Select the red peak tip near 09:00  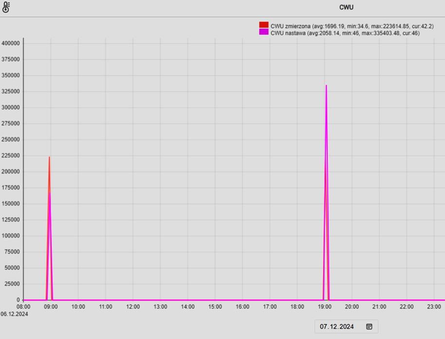[x=49, y=158]
